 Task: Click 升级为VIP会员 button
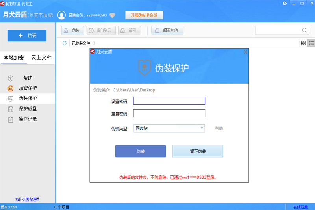point(144,15)
